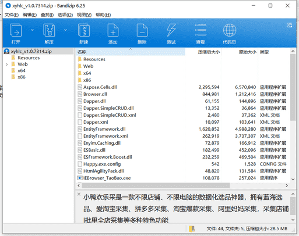Click the ESBasic.dll file icon
Screen dimensions: 299x236
tap(80, 150)
